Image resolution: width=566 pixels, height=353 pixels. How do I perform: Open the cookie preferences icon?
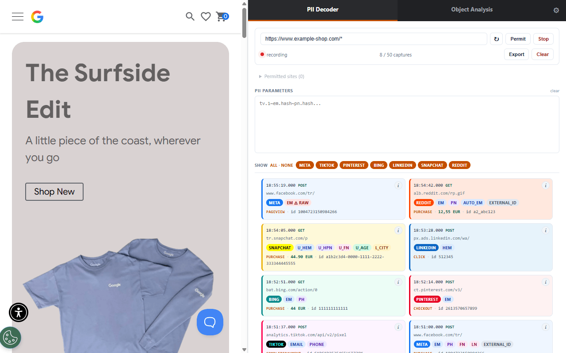click(x=10, y=338)
